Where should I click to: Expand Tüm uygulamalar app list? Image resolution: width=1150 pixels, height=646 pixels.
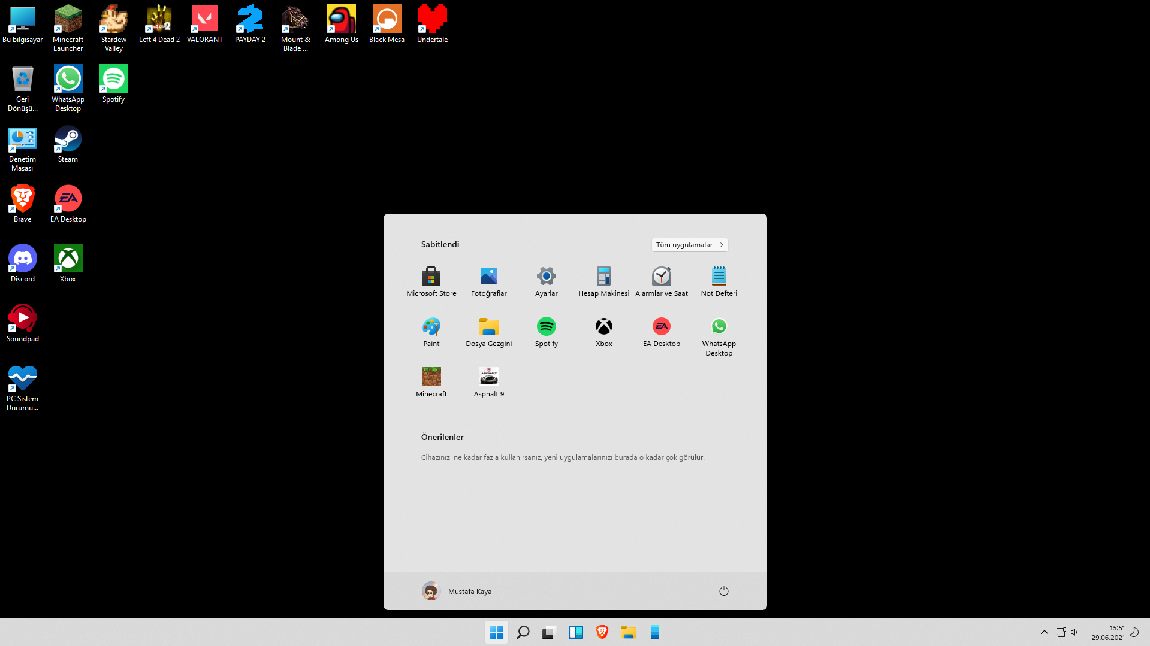tap(690, 245)
